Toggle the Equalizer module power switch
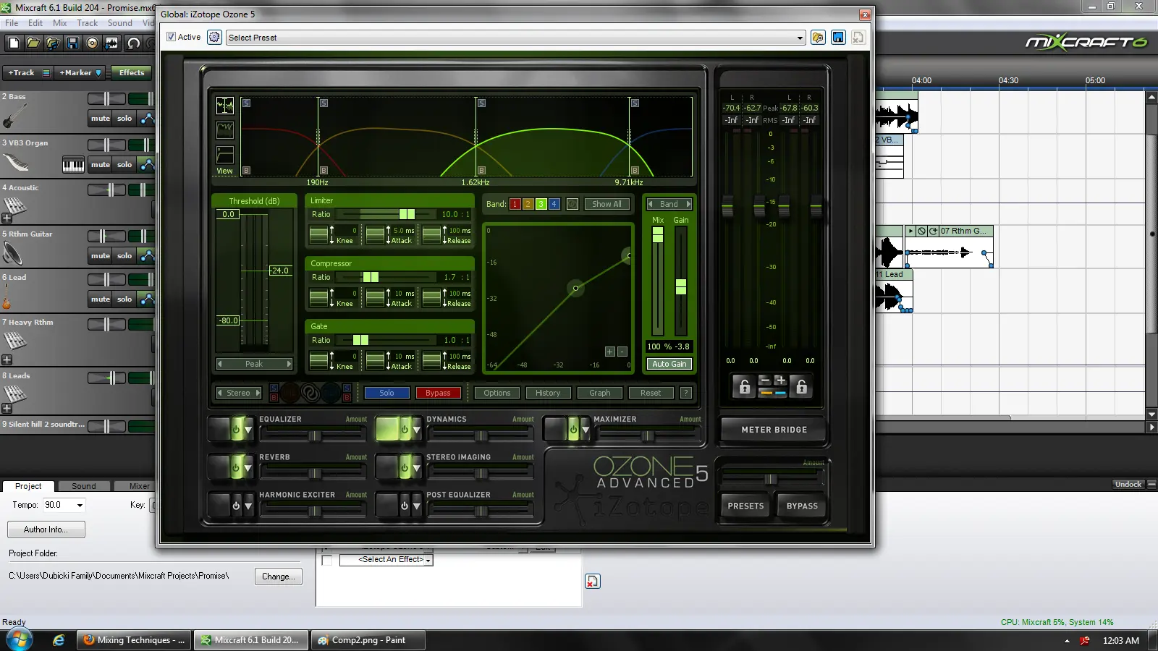Image resolution: width=1158 pixels, height=651 pixels. click(x=236, y=430)
